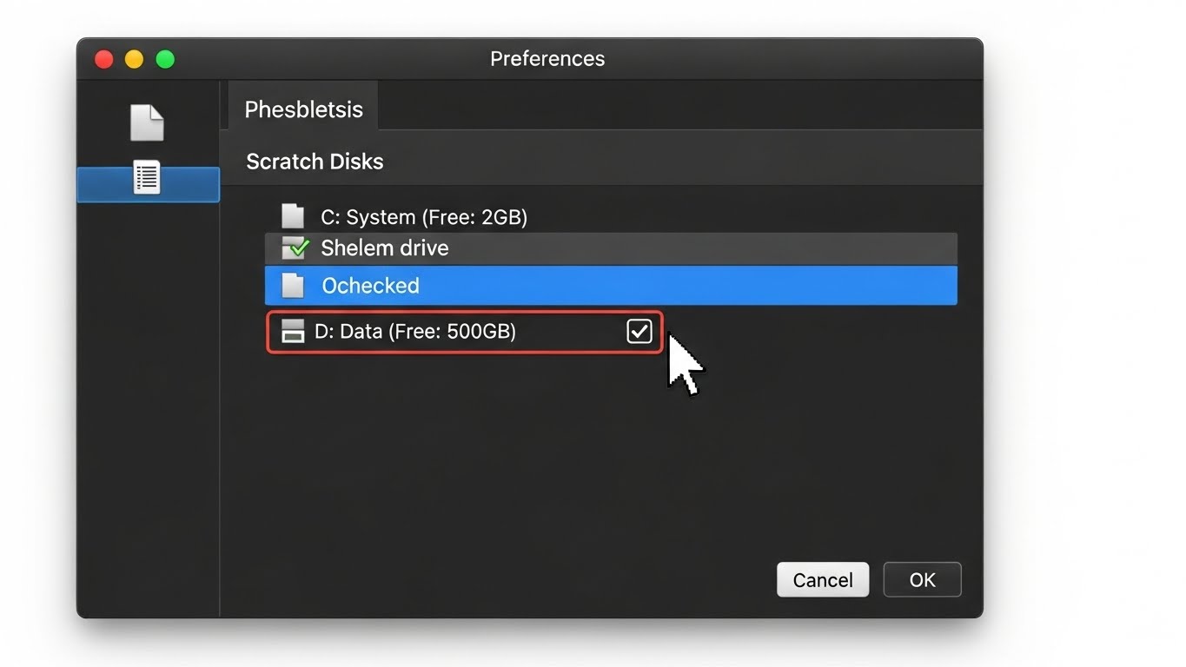The width and height of the screenshot is (1186, 667).
Task: Click the D: Data drive icon
Action: coord(294,332)
